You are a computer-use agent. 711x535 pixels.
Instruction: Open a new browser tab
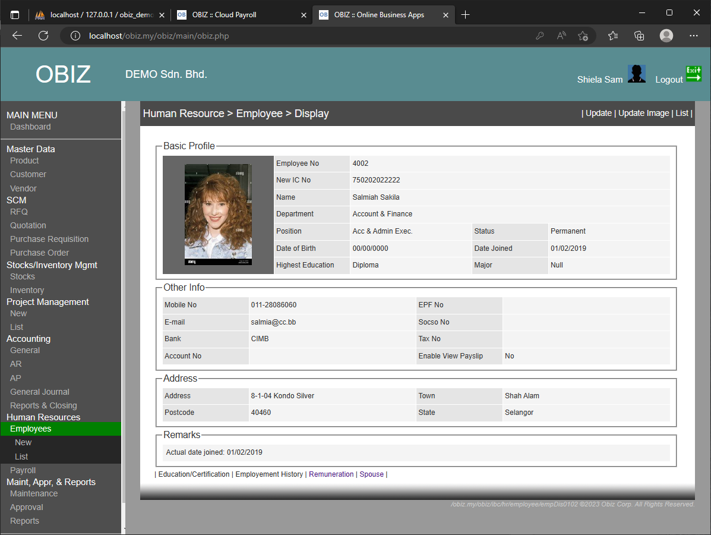tap(466, 14)
